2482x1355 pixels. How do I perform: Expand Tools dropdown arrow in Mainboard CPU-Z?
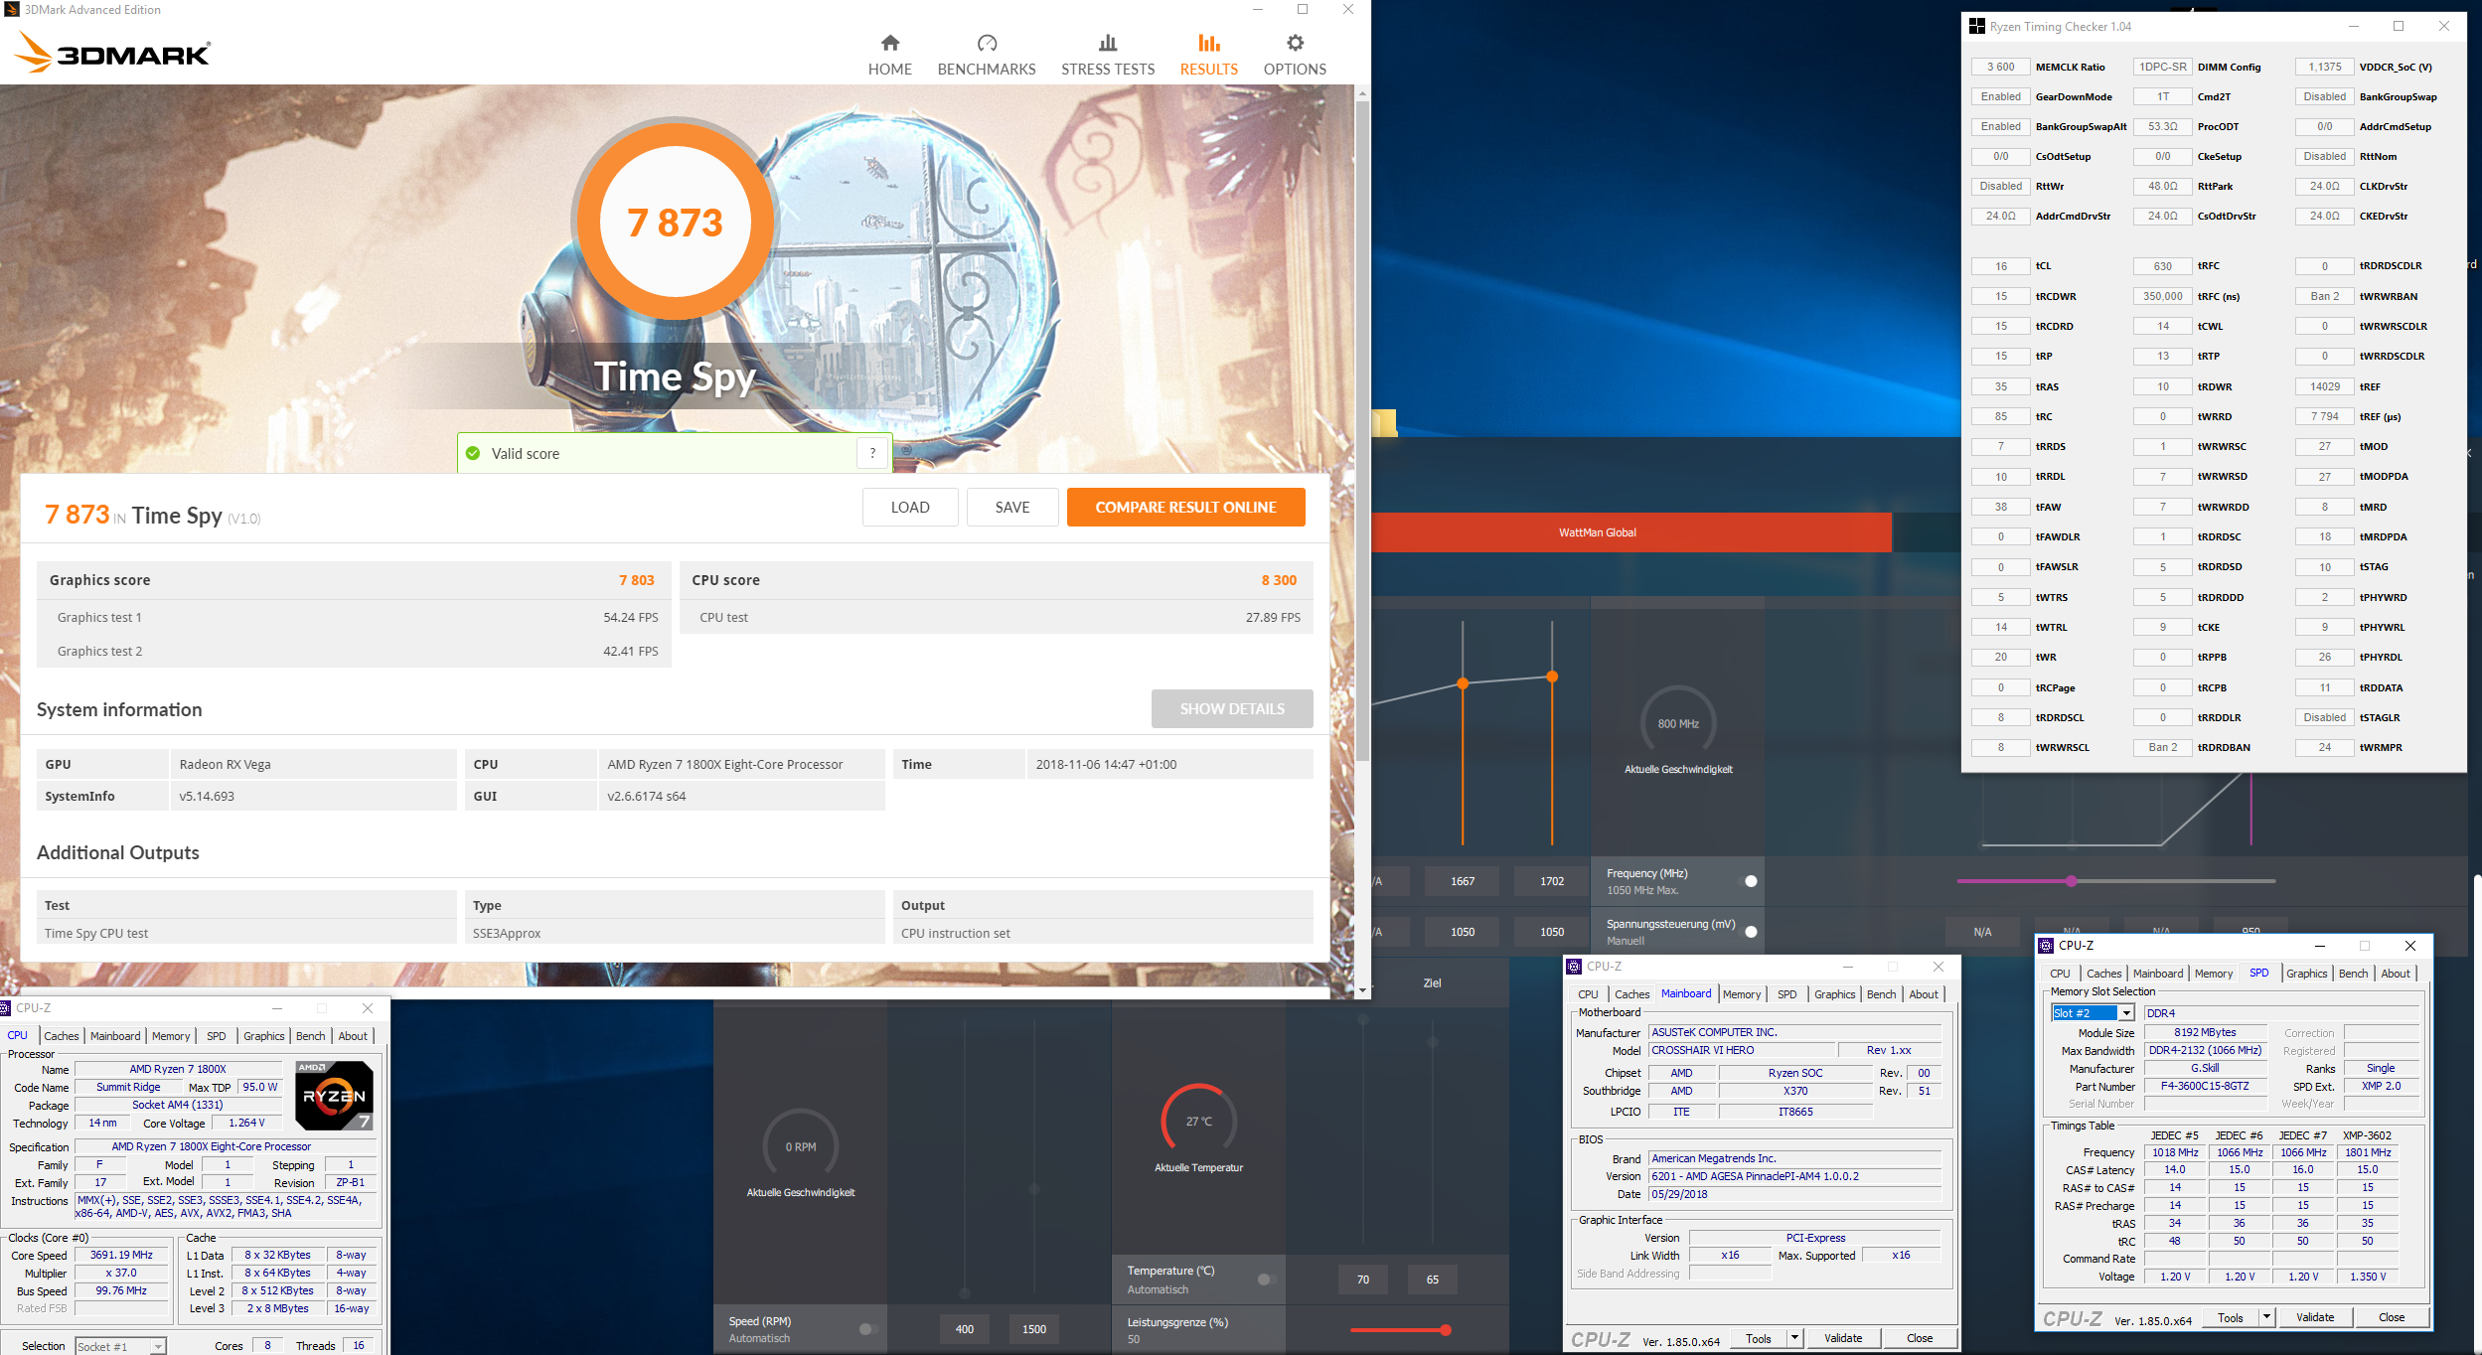[1794, 1338]
